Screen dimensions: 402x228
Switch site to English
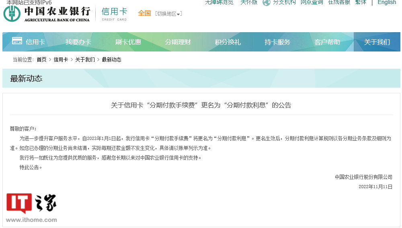(x=387, y=2)
